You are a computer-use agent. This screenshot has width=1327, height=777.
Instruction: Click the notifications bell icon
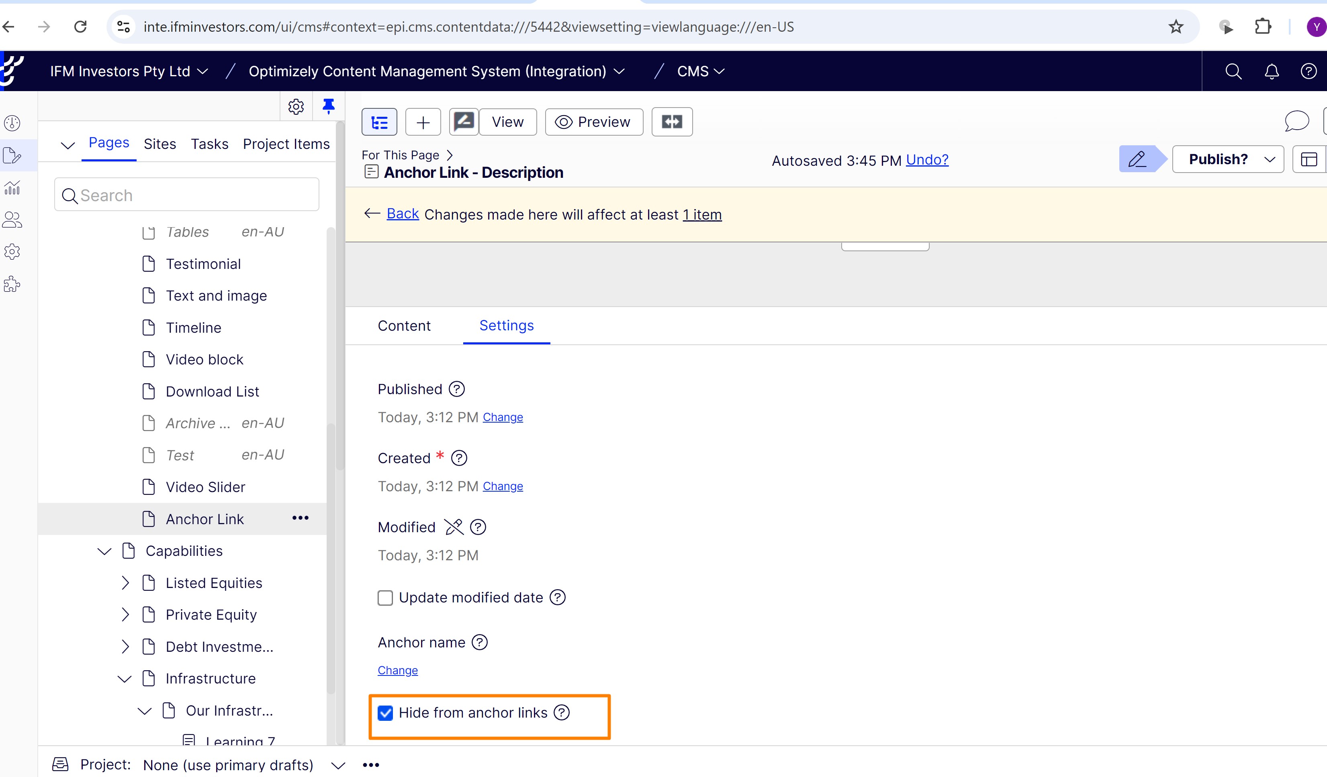coord(1271,71)
